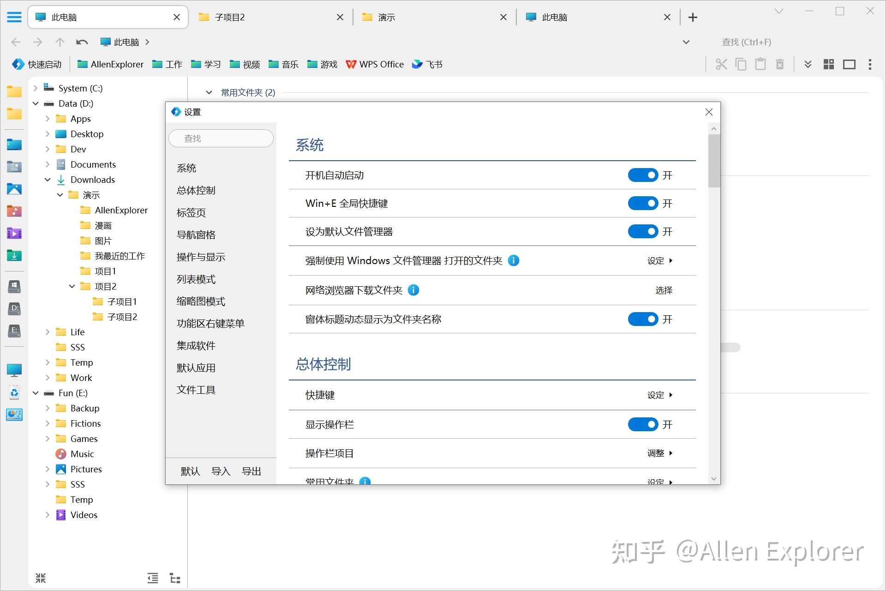The width and height of the screenshot is (886, 591).
Task: Expand the Apps folder in the tree
Action: 48,119
